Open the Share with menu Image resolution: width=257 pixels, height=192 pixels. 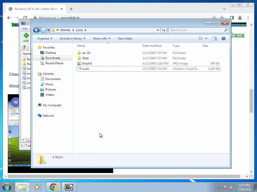(x=102, y=38)
